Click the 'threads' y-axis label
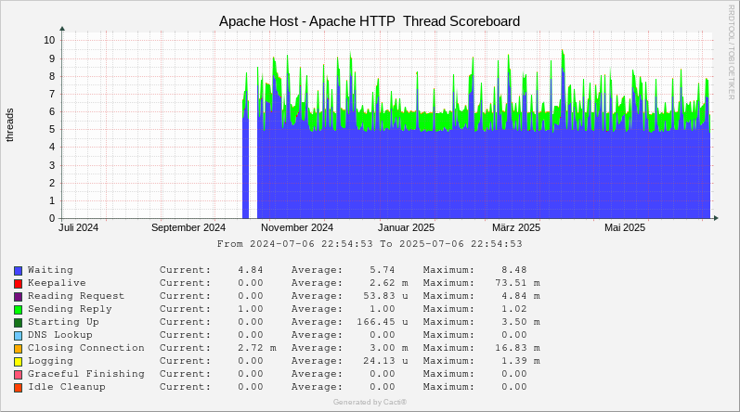The width and height of the screenshot is (740, 412). click(9, 125)
